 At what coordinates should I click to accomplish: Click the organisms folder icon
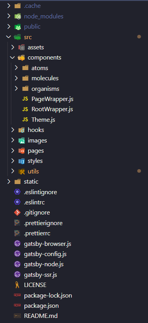click(25, 88)
